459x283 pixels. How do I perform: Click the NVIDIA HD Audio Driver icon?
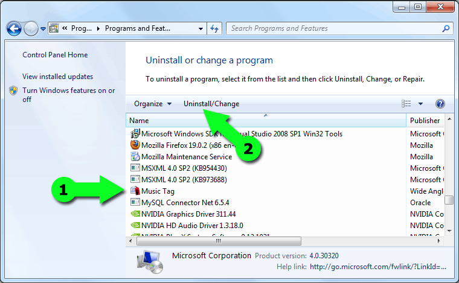[x=135, y=225]
